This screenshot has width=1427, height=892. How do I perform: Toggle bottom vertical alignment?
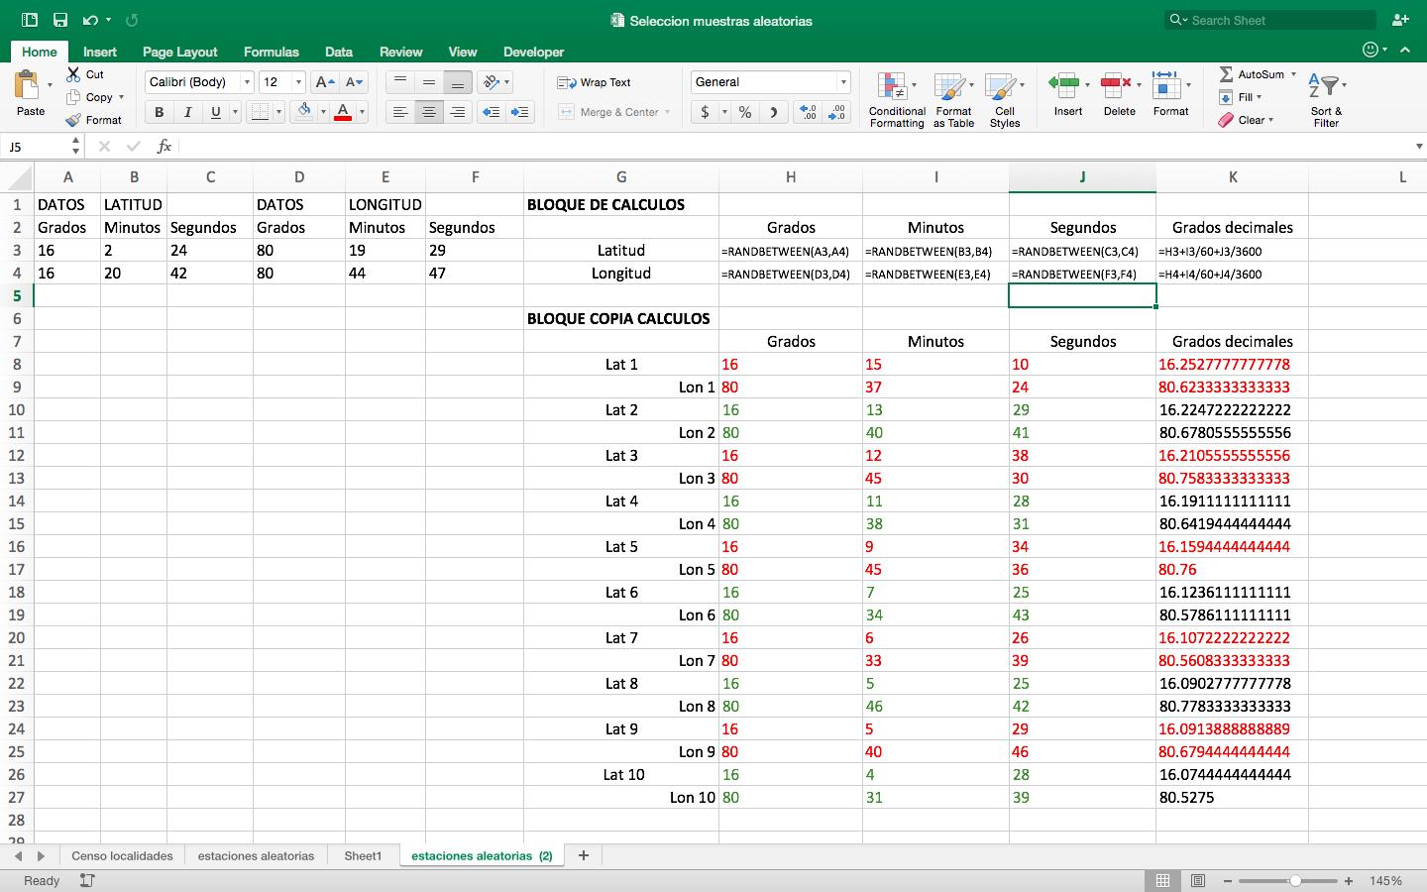pyautogui.click(x=458, y=82)
